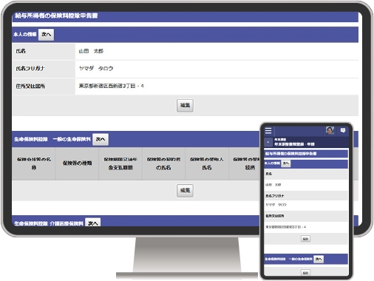Viewport: 374px width, 281px height.
Task: Click the 保険期間又は年金支払期間 column header
Action: (x=120, y=163)
